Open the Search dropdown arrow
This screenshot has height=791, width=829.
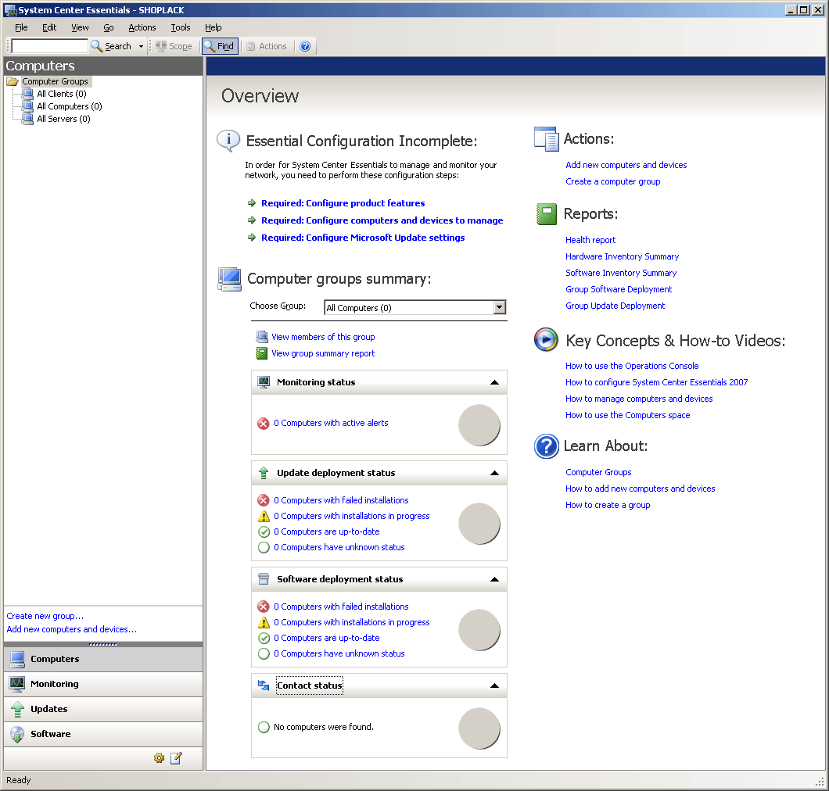tap(141, 46)
